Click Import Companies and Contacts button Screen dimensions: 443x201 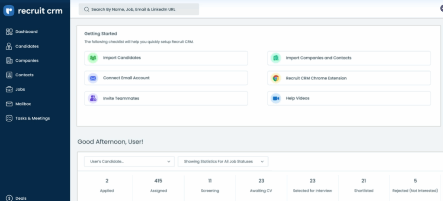point(349,58)
